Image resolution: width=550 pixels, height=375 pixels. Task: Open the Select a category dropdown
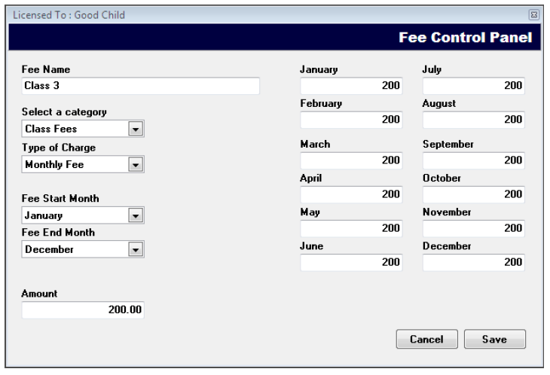[136, 130]
